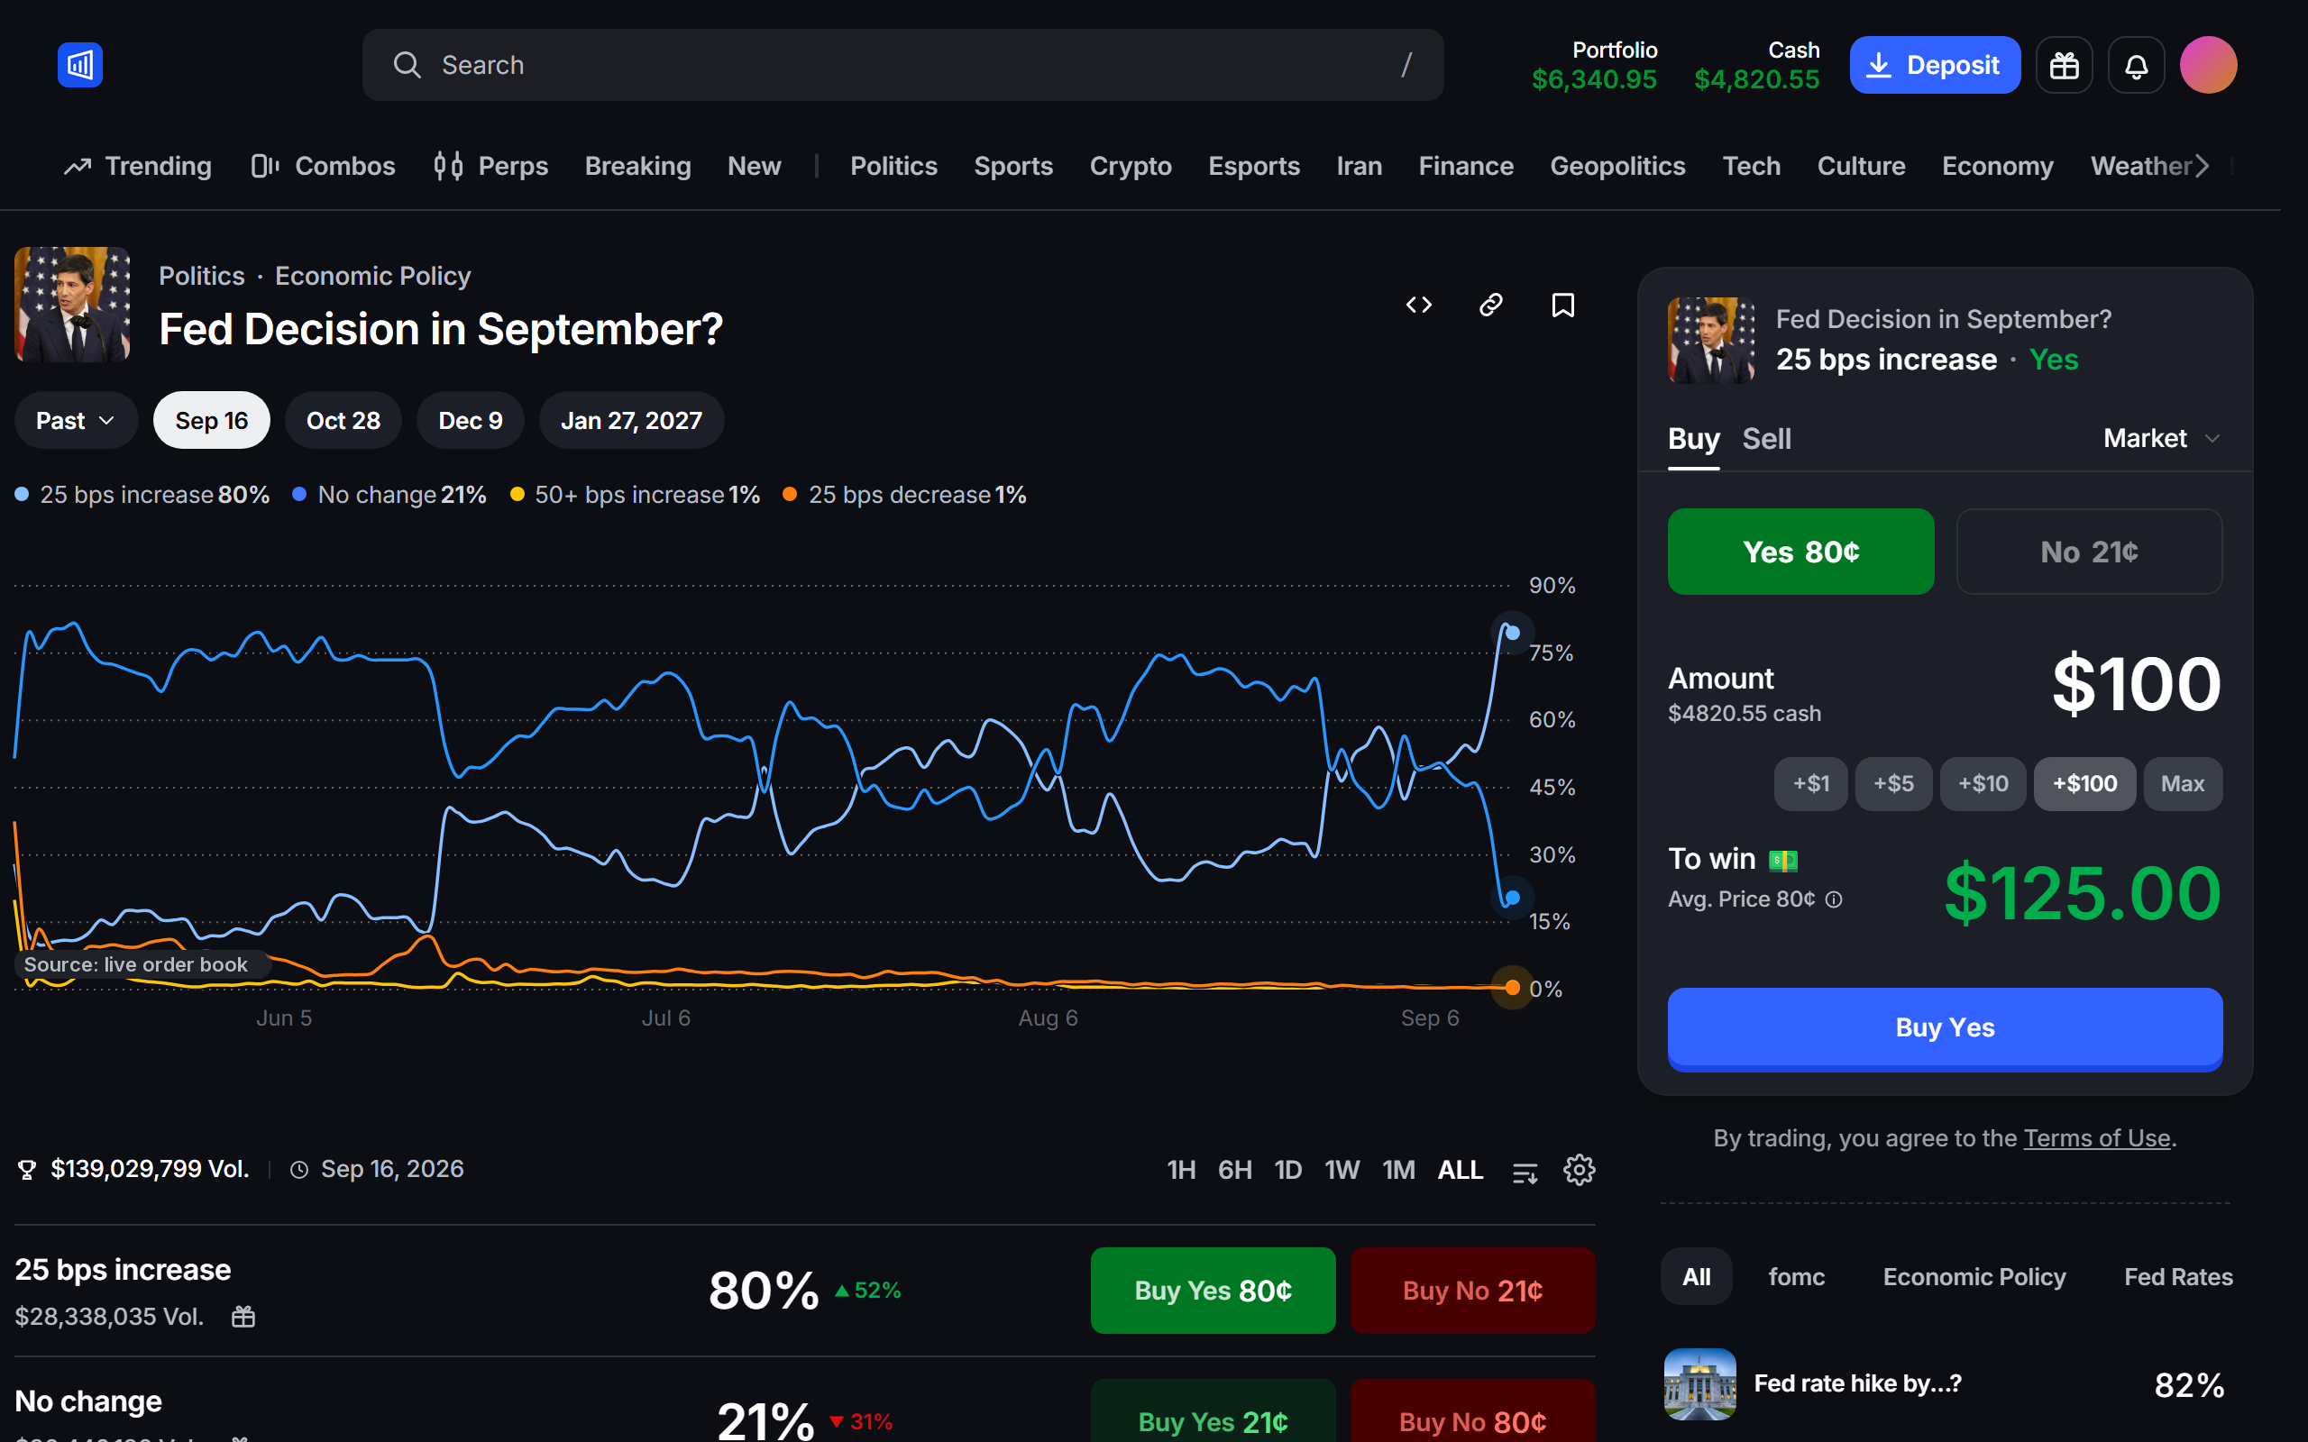Click the blue site logo icon
Image resolution: width=2308 pixels, height=1442 pixels.
coord(80,65)
